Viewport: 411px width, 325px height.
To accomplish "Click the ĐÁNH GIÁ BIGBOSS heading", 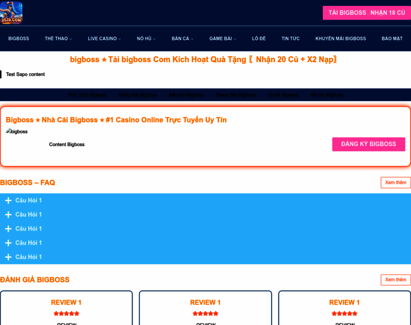I will coord(35,280).
